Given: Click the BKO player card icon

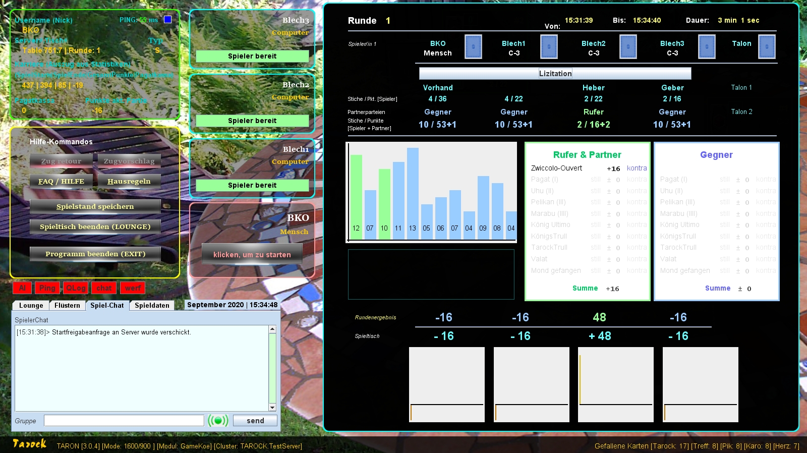Looking at the screenshot, I should [x=473, y=47].
